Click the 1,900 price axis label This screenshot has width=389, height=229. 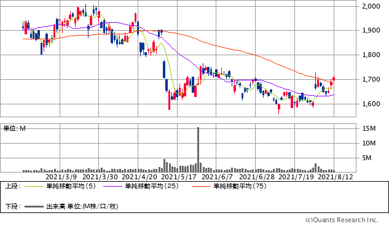pyautogui.click(x=371, y=30)
